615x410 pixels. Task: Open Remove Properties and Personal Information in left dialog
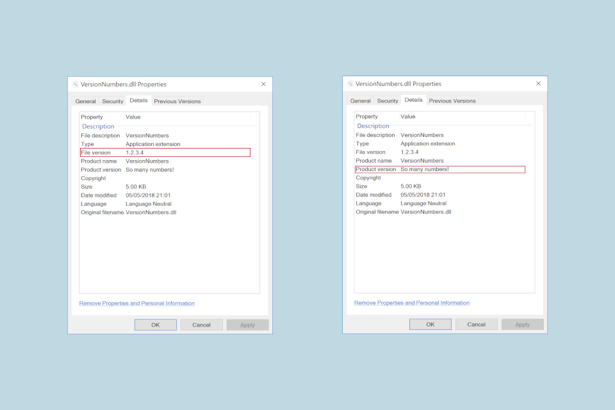(136, 302)
